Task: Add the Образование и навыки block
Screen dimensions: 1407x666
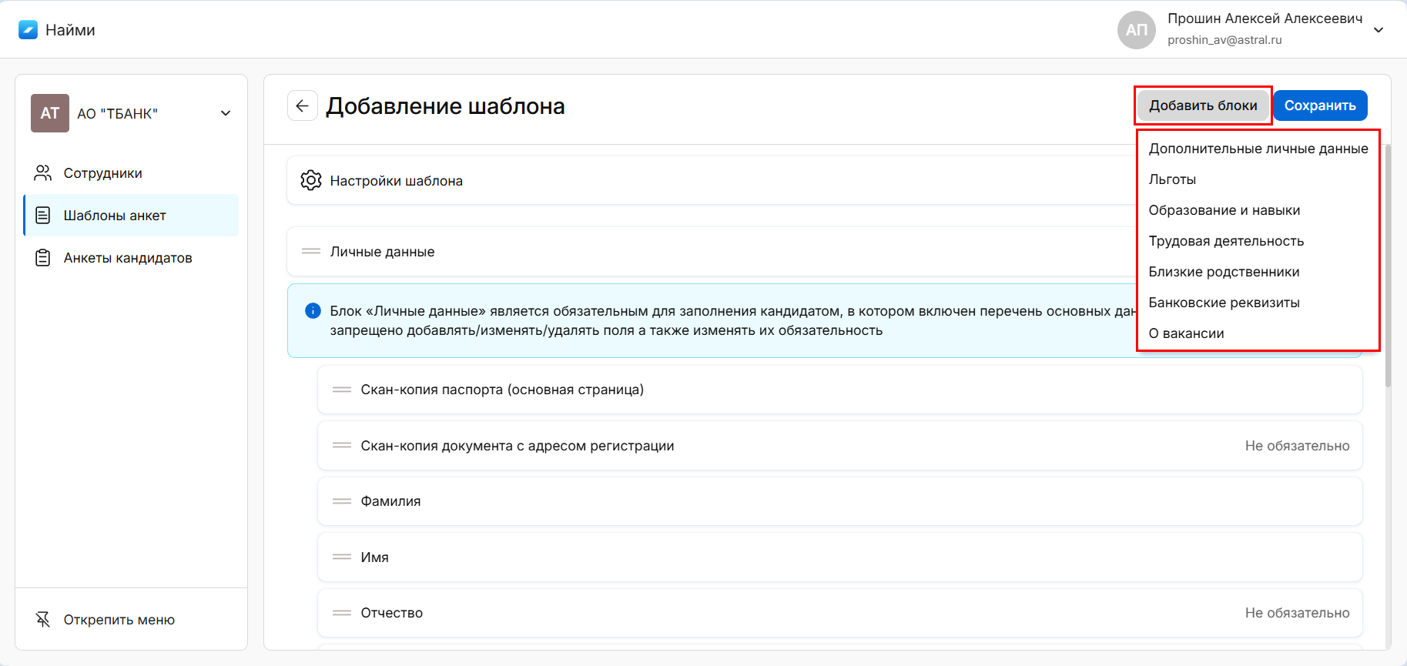Action: click(x=1224, y=210)
